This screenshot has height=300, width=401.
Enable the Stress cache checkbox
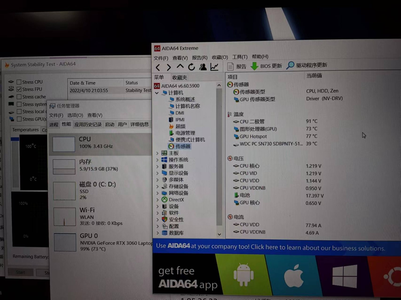(19, 97)
